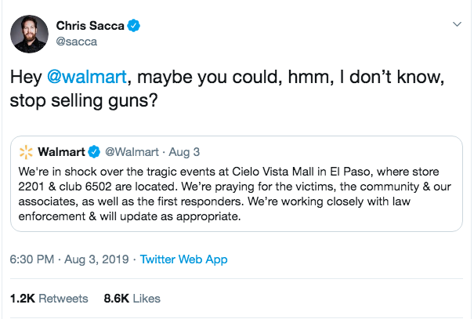Viewport: 474px width, 319px height.
Task: Click the 'stop selling guns?' tweet text
Action: click(x=80, y=103)
